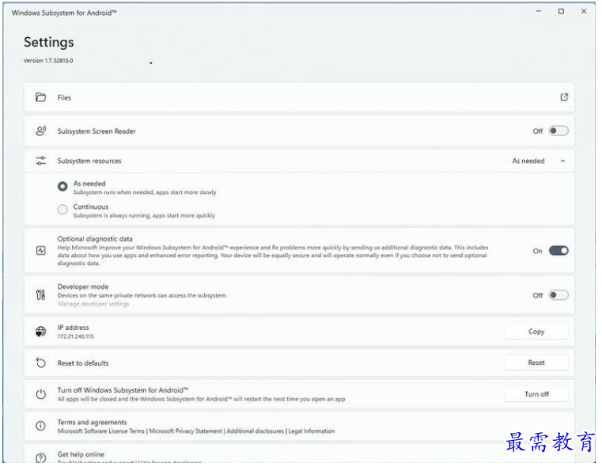Copy the IP address
The height and width of the screenshot is (467, 602).
(x=536, y=332)
